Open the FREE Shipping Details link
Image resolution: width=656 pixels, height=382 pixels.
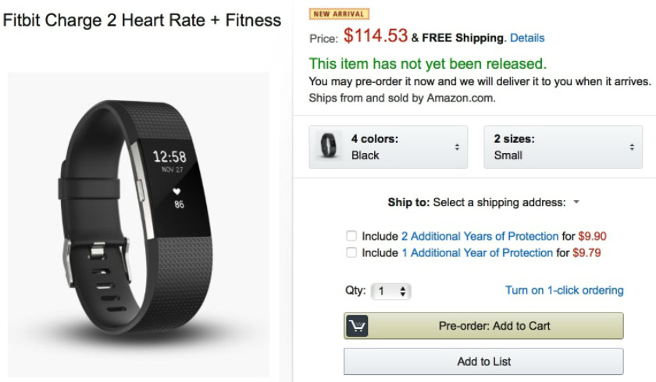527,37
